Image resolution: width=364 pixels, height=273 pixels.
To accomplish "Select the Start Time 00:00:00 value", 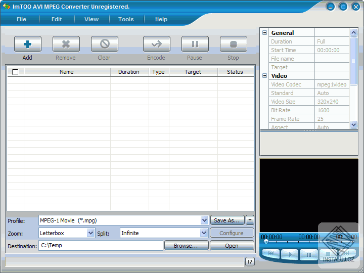I will 332,50.
